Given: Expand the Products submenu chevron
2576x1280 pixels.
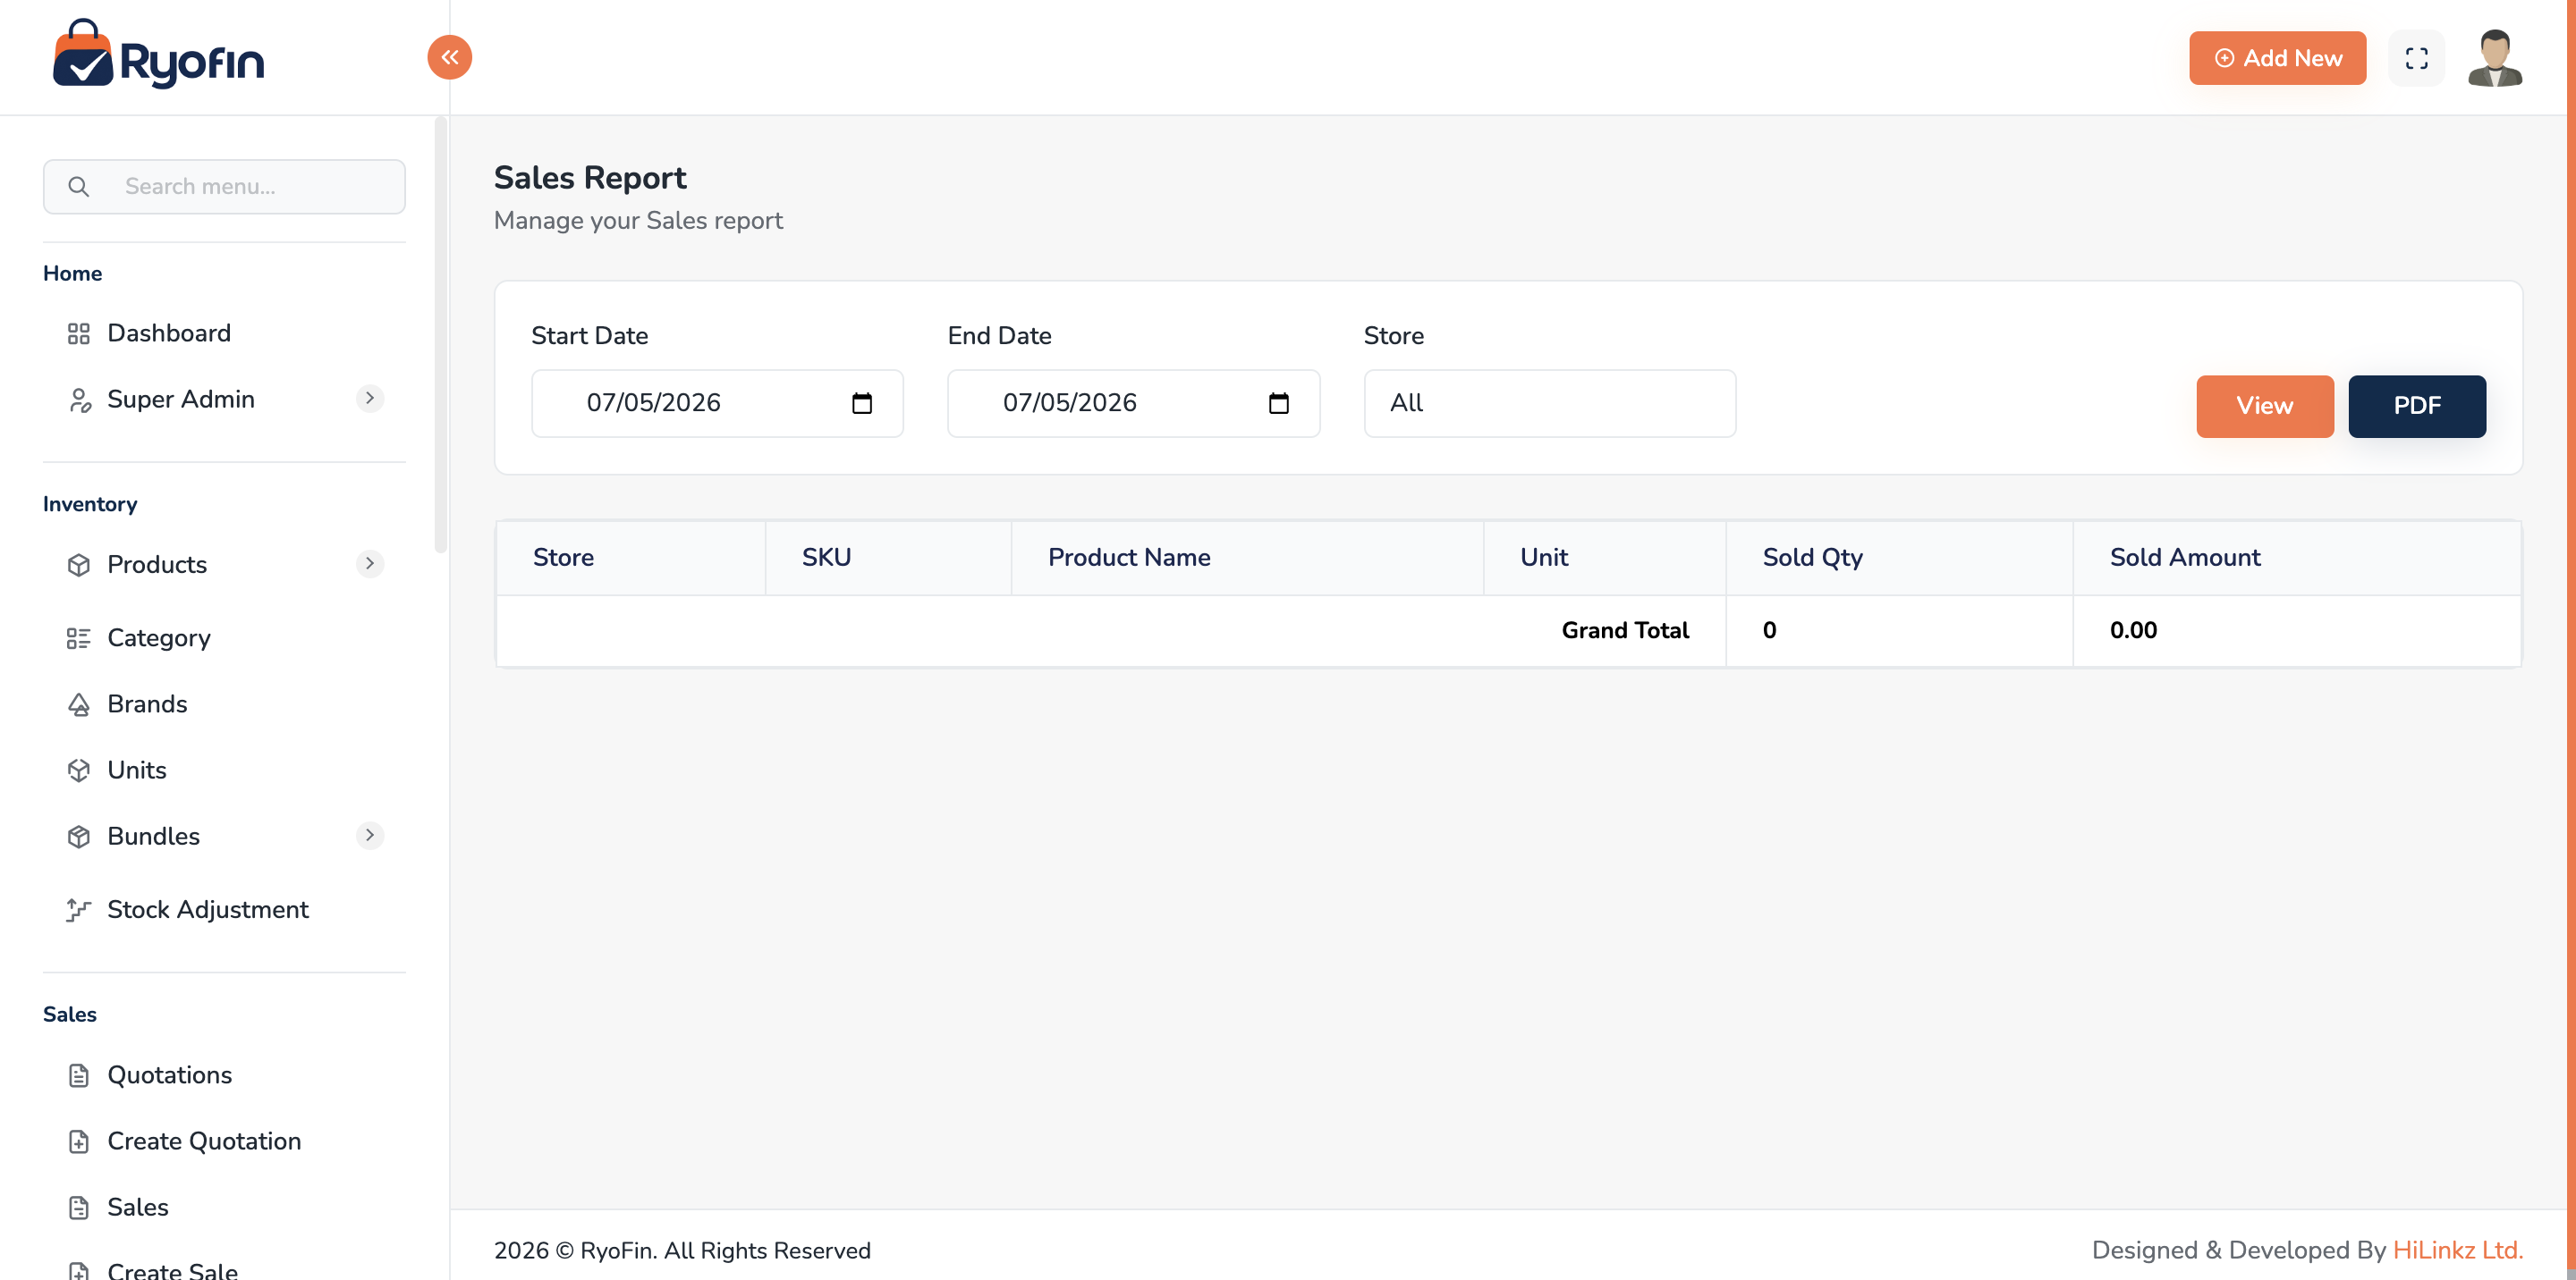Looking at the screenshot, I should coord(370,563).
